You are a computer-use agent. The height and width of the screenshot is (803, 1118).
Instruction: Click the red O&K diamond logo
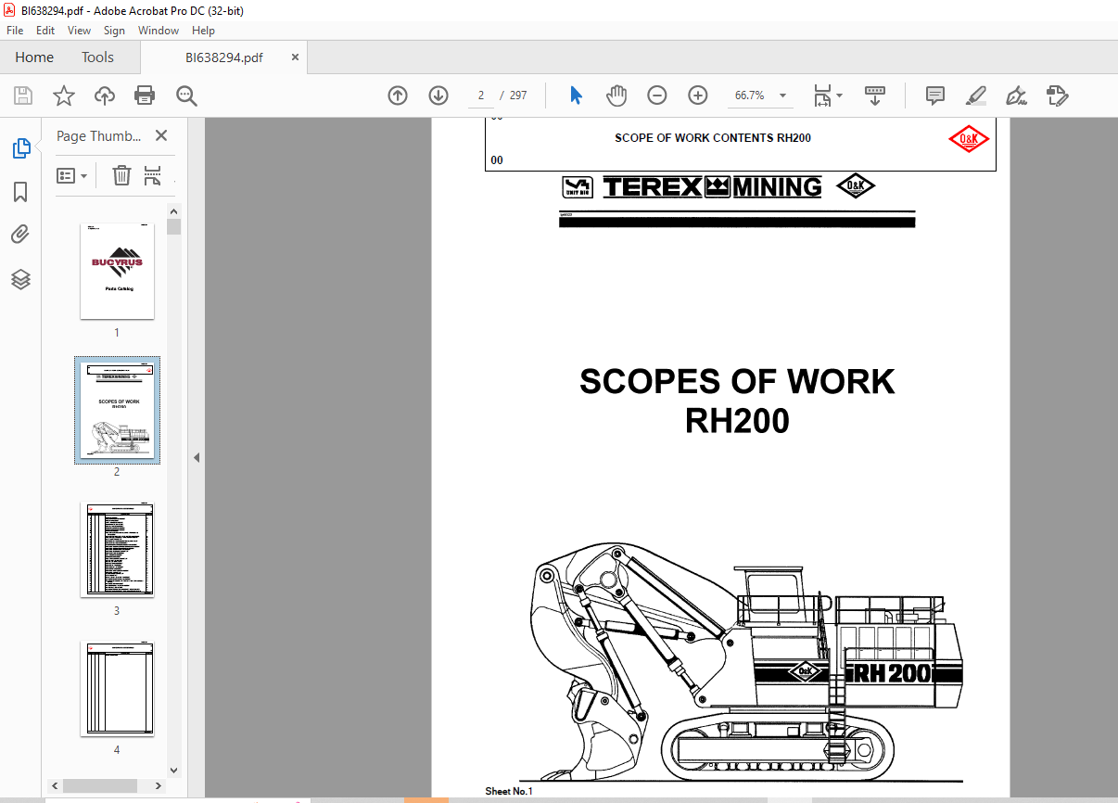[x=969, y=139]
